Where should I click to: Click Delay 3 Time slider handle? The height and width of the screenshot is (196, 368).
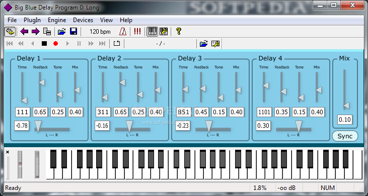pyautogui.click(x=185, y=89)
